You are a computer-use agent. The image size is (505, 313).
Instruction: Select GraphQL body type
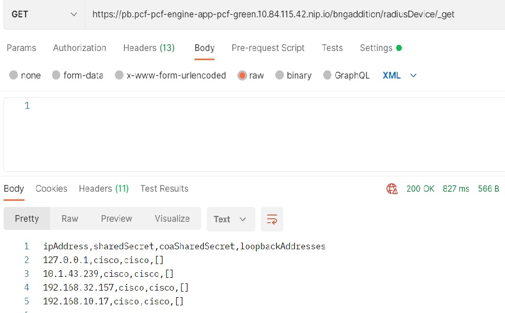point(346,75)
